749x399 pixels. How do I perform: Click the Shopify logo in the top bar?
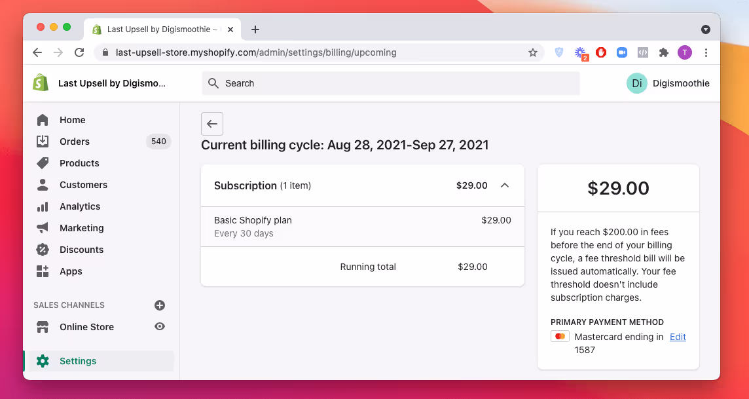[x=41, y=83]
